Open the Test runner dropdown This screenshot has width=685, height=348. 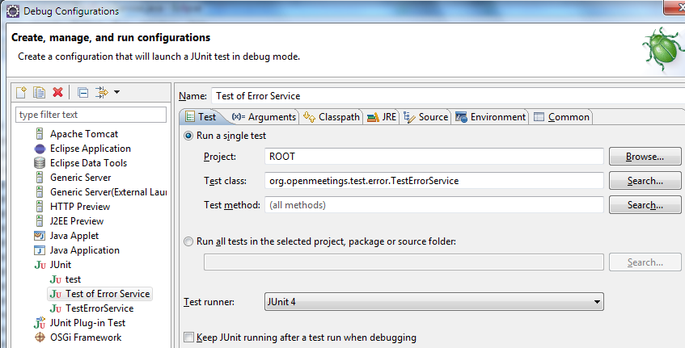point(434,302)
